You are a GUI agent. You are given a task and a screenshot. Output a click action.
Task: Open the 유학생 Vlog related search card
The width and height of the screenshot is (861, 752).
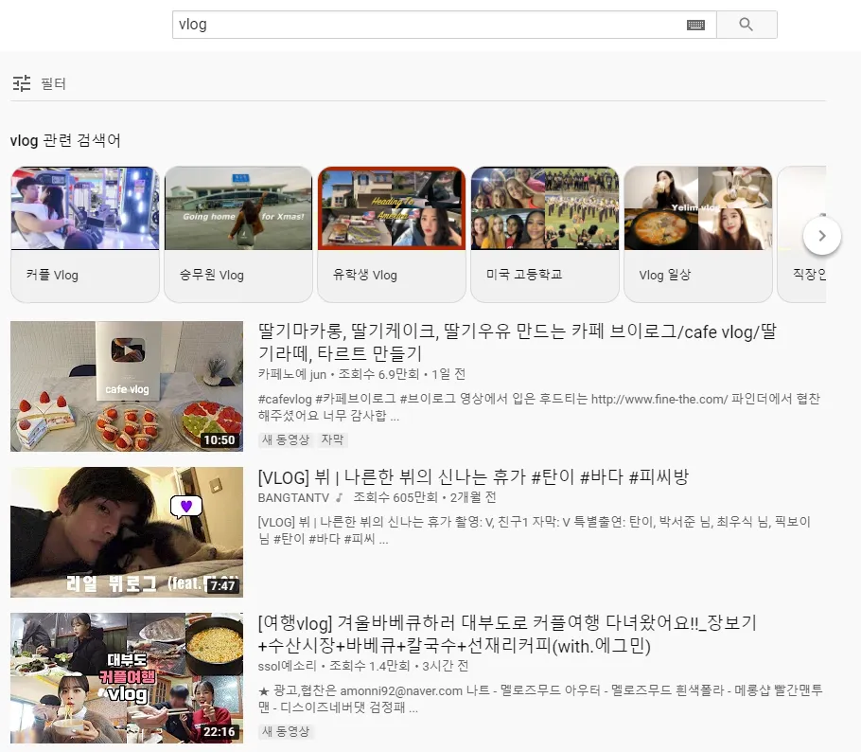coord(392,234)
